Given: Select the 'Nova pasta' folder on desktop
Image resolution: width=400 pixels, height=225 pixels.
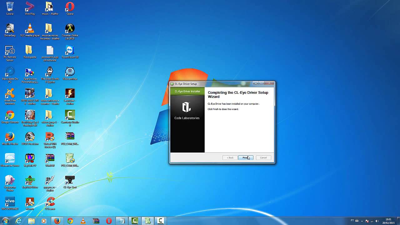Looking at the screenshot, I should pos(30,52).
